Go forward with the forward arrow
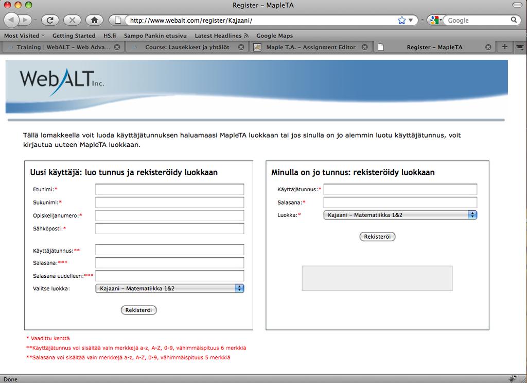 coord(26,20)
